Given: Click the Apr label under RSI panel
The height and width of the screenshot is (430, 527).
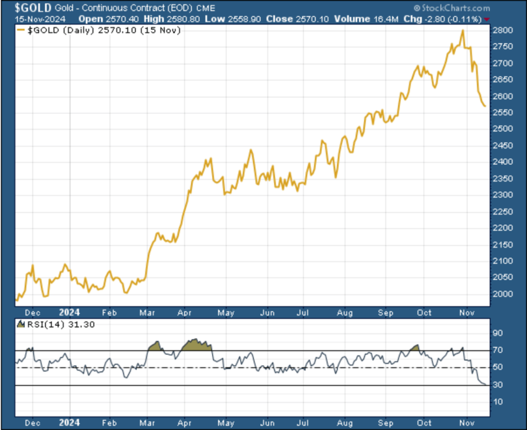Looking at the screenshot, I should (x=184, y=423).
